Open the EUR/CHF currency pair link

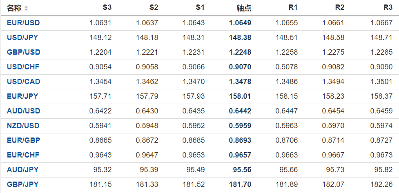pyautogui.click(x=23, y=155)
